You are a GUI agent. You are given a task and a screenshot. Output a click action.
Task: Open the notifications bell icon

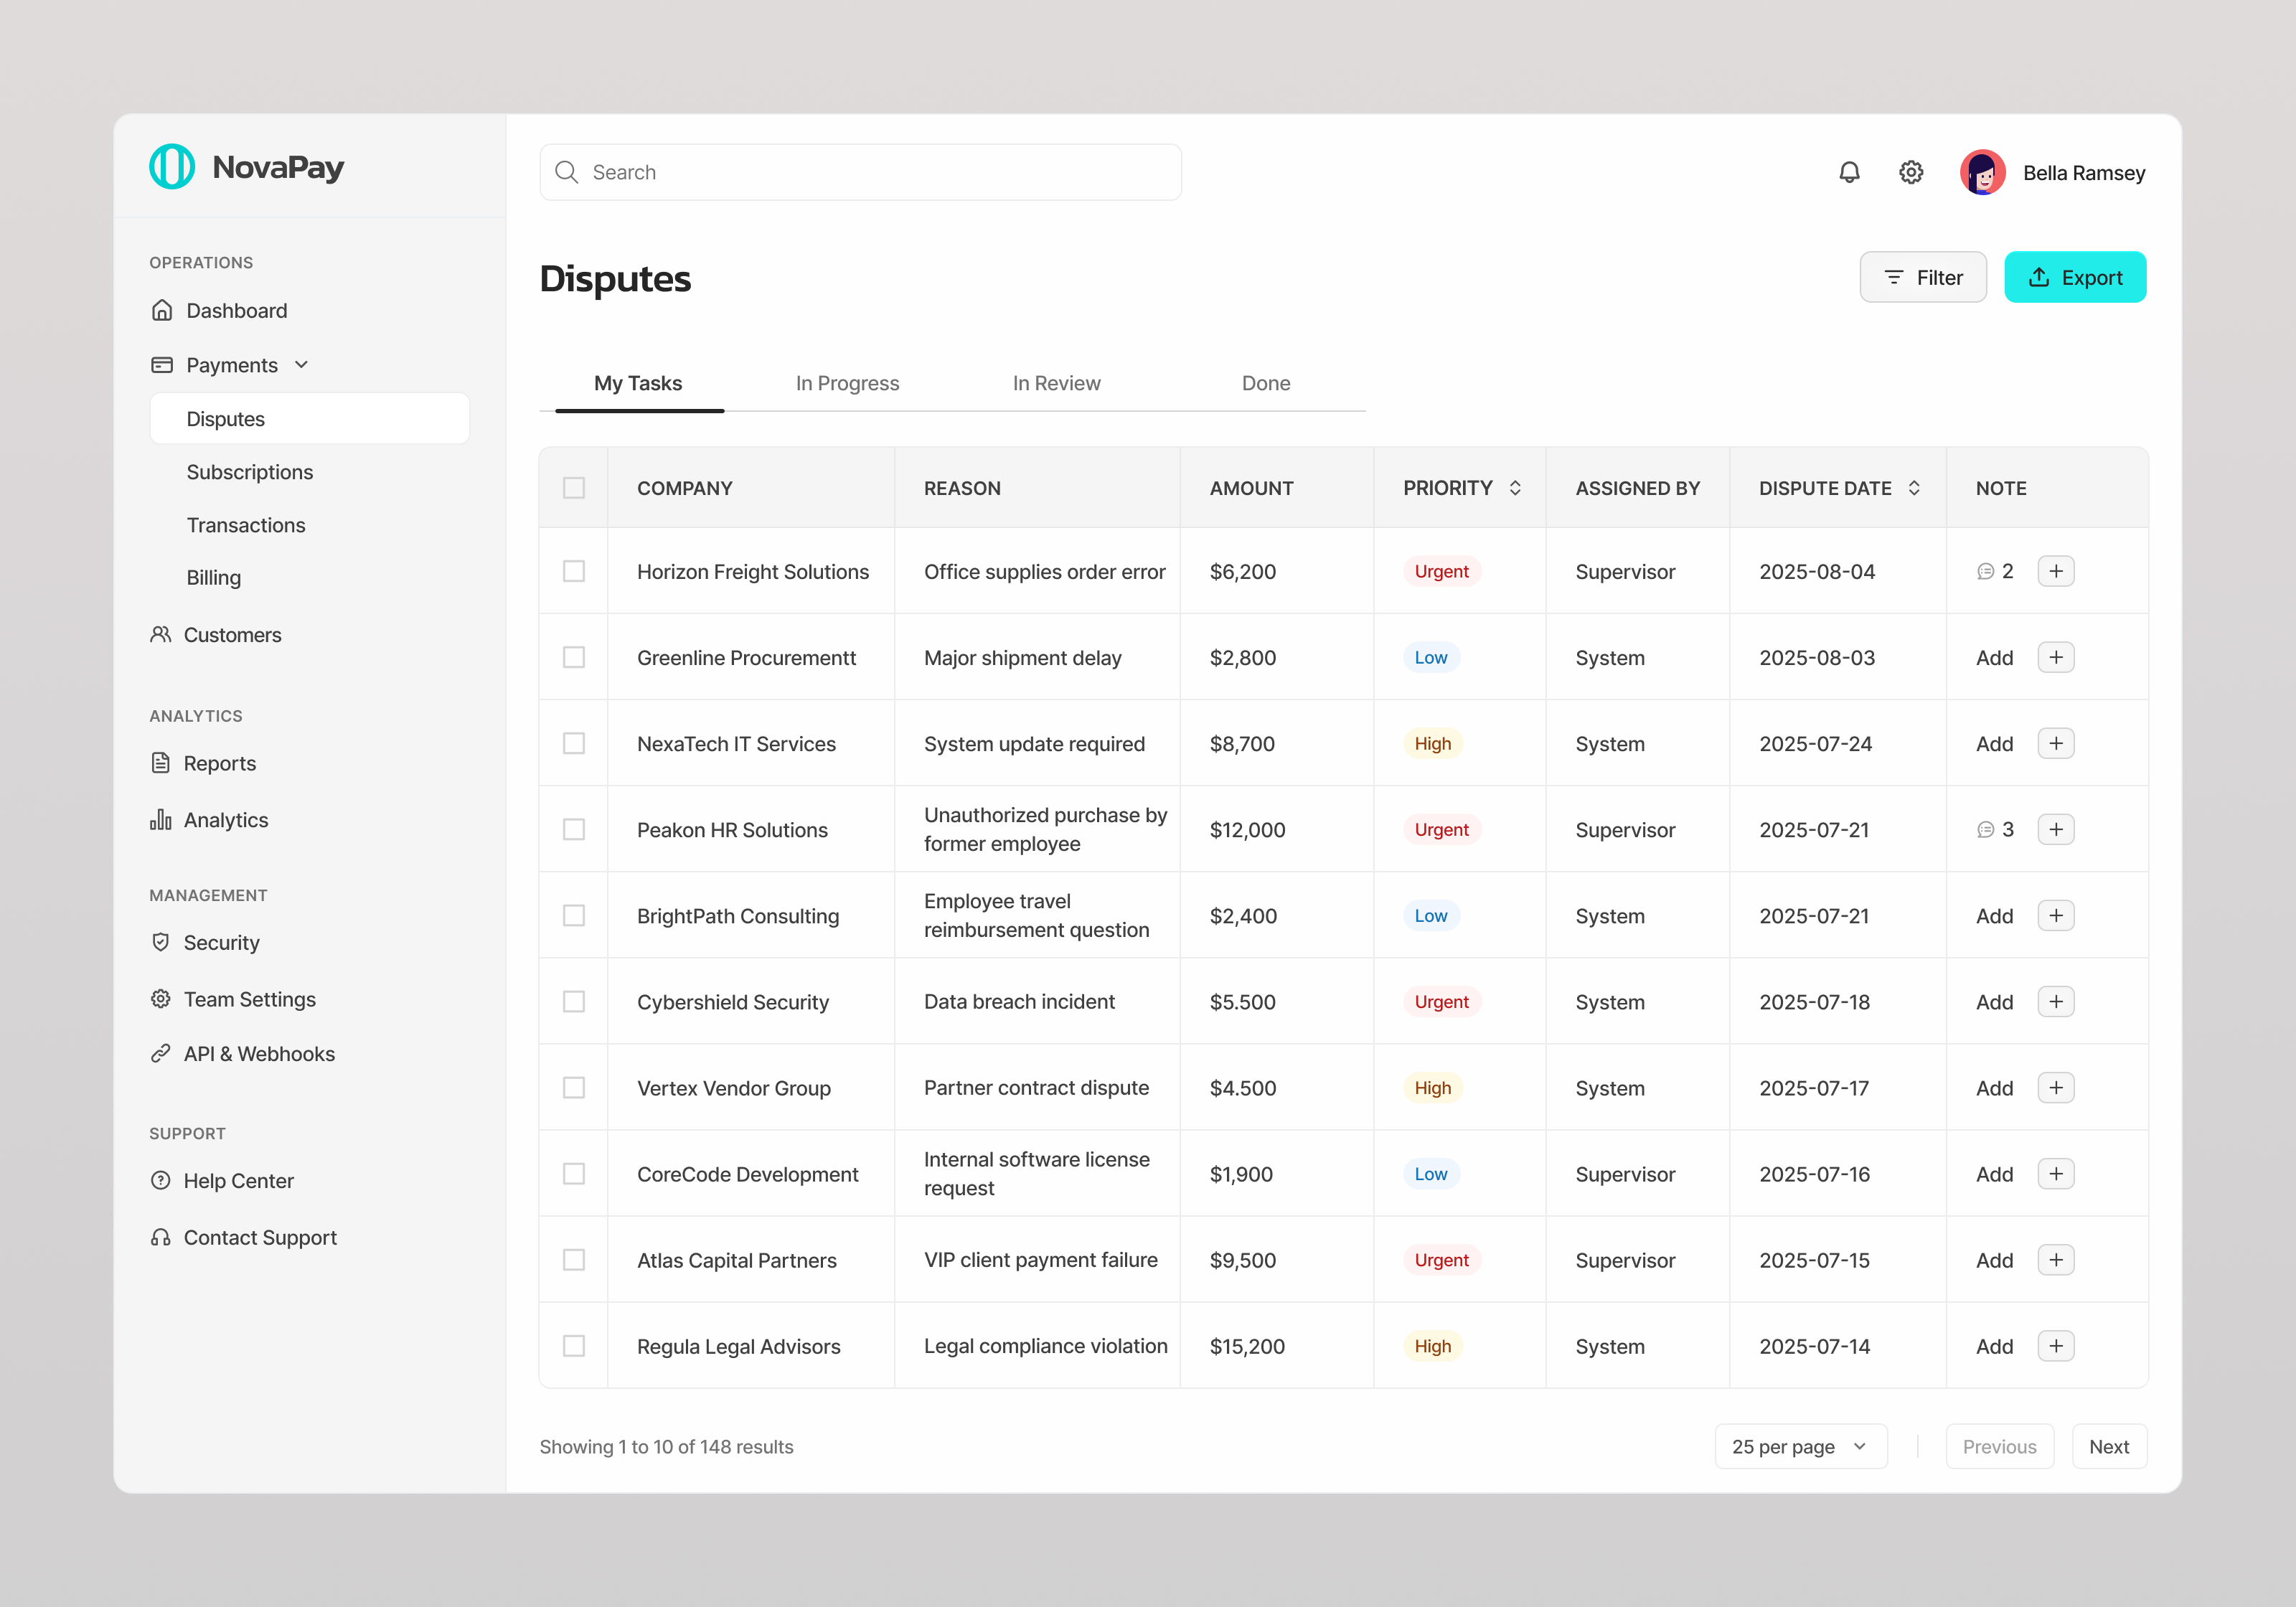pos(1849,172)
